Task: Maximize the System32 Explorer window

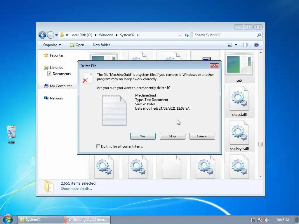Action: click(248, 27)
